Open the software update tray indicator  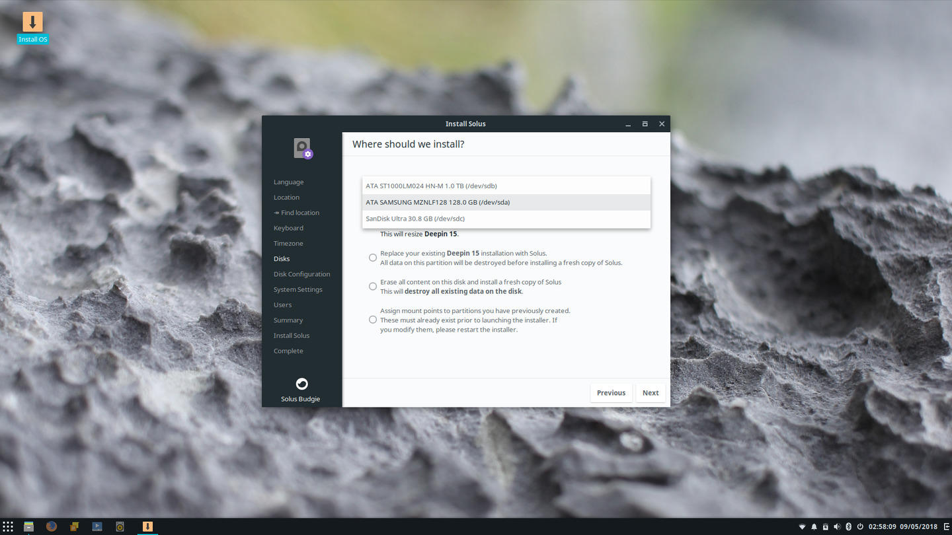(x=825, y=526)
